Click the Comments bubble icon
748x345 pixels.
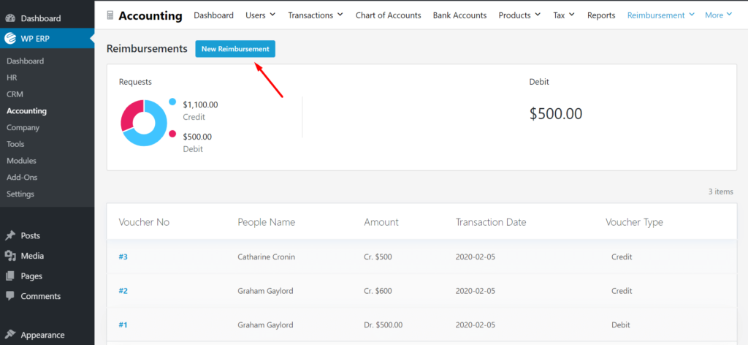(x=10, y=296)
